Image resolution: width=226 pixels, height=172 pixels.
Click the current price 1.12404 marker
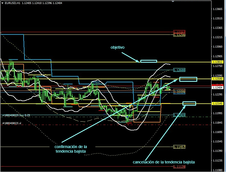pyautogui.click(x=217, y=88)
